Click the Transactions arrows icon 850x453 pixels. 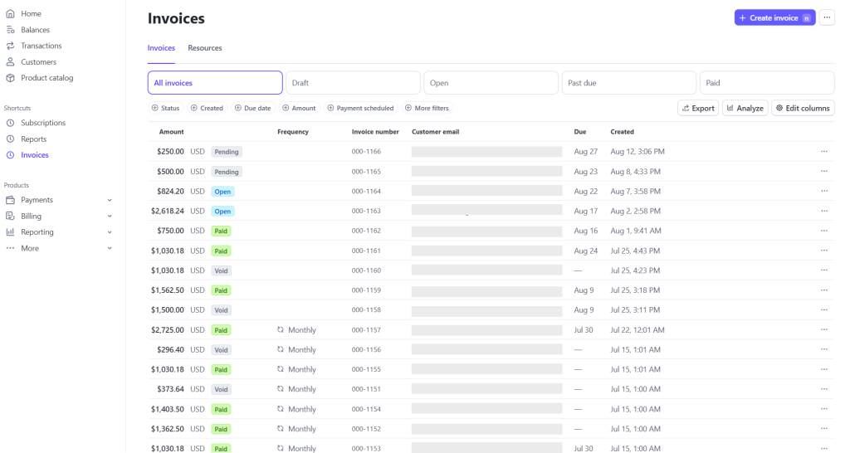[x=10, y=46]
